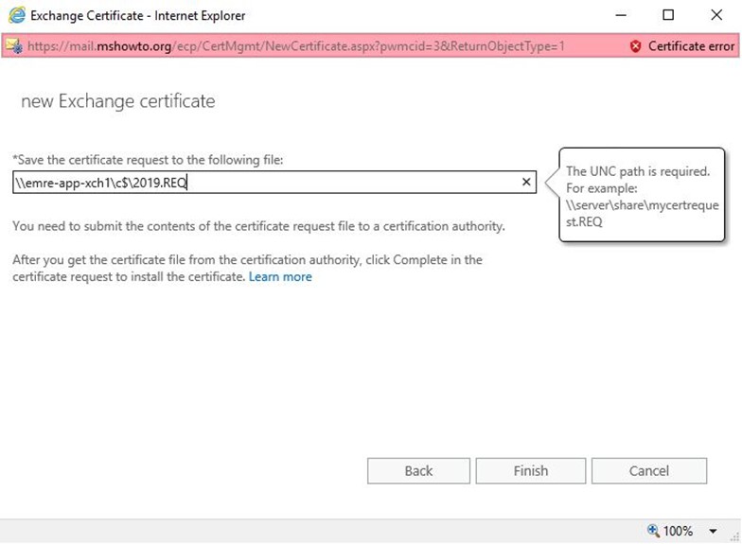Image resolution: width=742 pixels, height=544 pixels.
Task: Click Finish to save the certificate request
Action: click(x=530, y=471)
